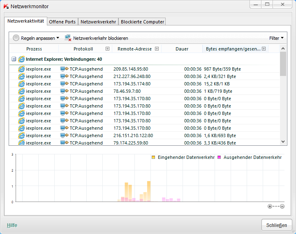296x234 pixels.
Task: Click the Netzwerkverkehr blockieren computer icon
Action: click(68, 38)
